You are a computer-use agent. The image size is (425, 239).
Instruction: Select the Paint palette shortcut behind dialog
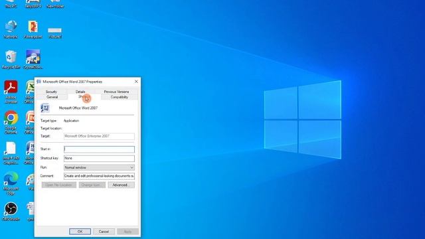(x=31, y=182)
